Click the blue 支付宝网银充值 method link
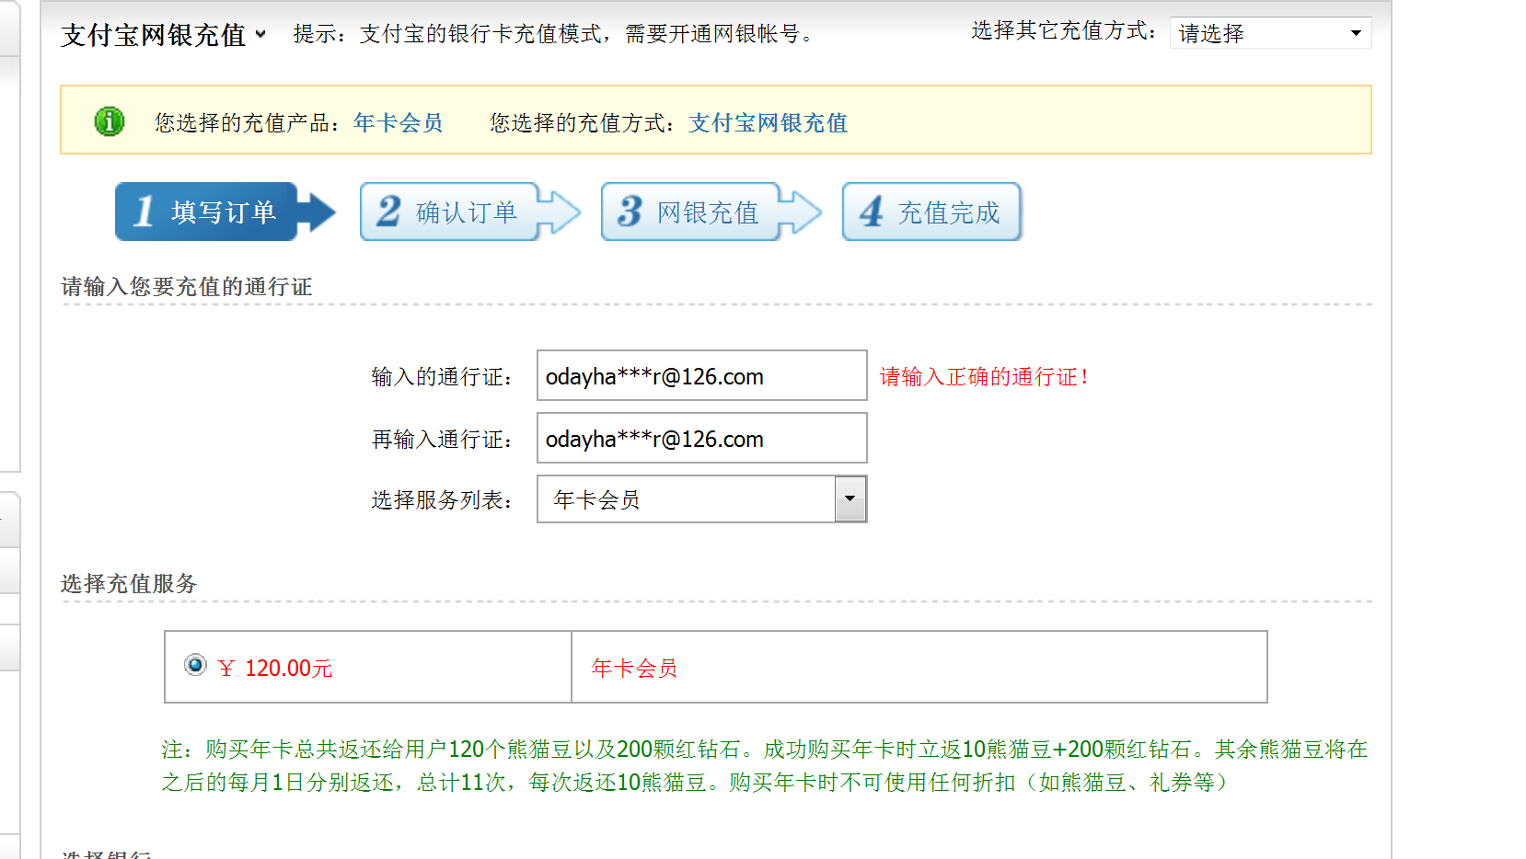 (768, 122)
